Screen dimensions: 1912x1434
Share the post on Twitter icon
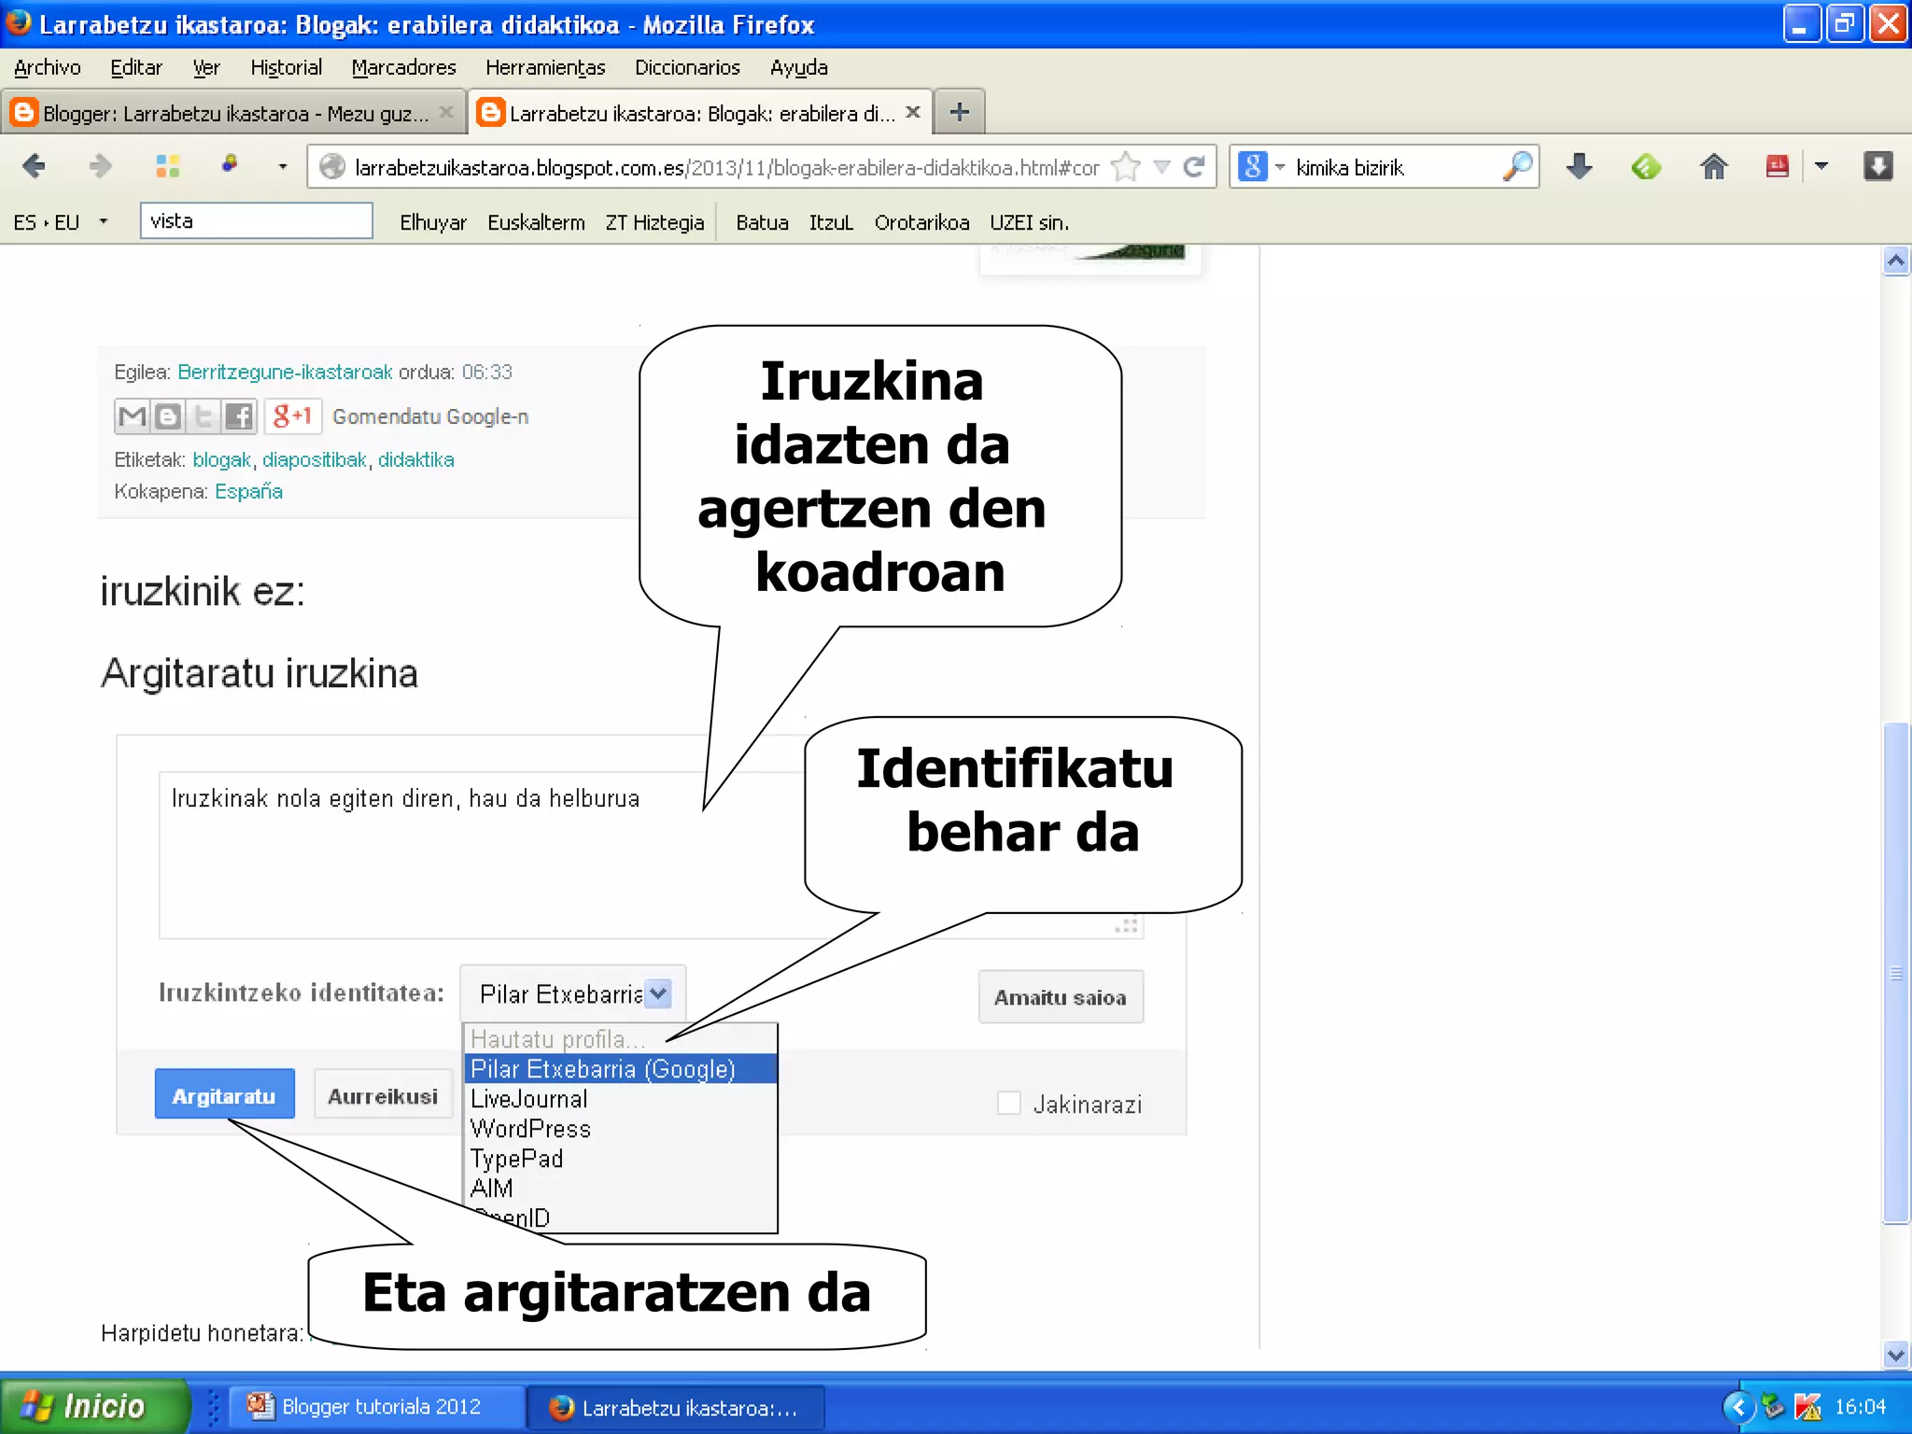click(x=204, y=416)
